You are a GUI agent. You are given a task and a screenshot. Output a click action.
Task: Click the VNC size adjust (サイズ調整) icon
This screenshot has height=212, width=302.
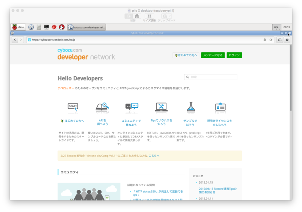(x=149, y=16)
